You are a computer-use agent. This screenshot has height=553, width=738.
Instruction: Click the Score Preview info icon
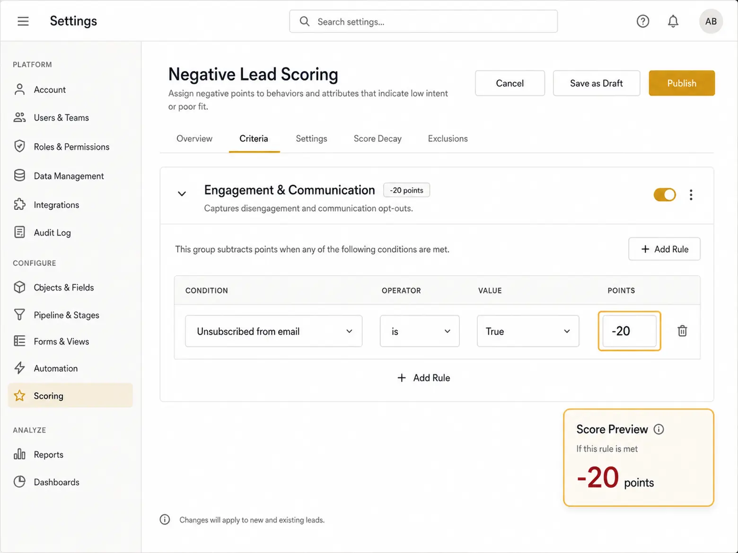(x=659, y=429)
